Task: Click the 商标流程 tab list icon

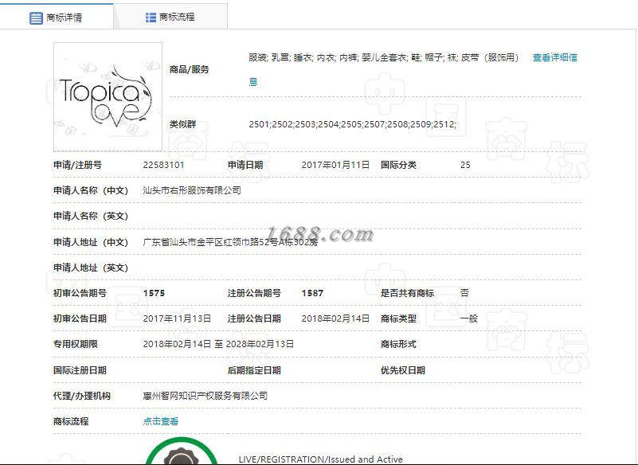Action: [151, 17]
